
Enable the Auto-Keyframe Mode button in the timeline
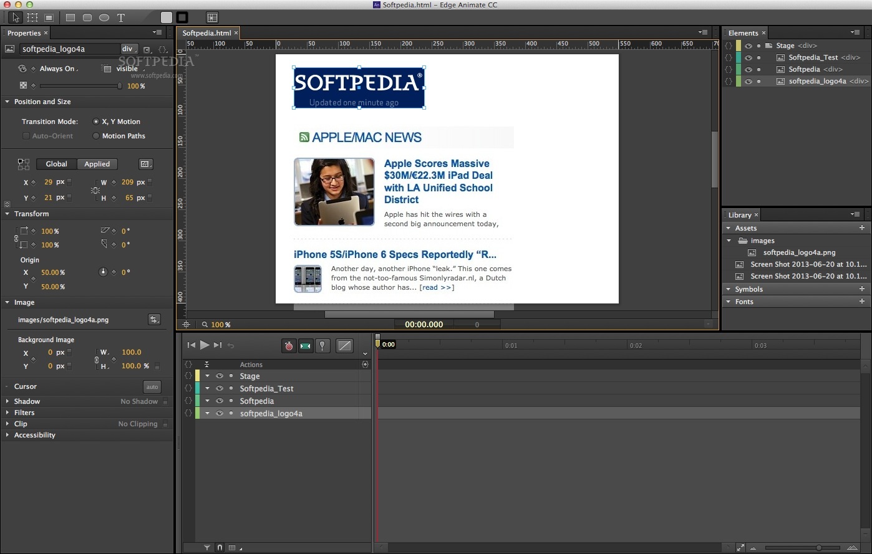click(289, 345)
